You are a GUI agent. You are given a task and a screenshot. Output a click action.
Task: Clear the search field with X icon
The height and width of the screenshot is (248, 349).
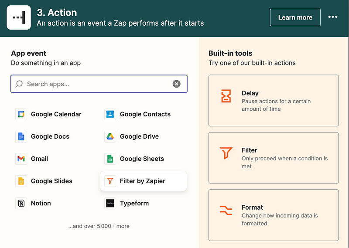tap(177, 84)
